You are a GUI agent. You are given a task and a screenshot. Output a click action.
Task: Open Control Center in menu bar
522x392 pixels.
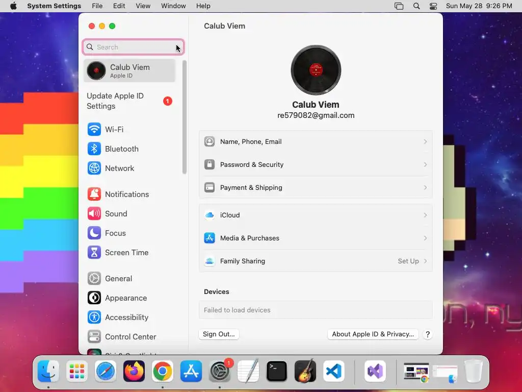click(x=433, y=6)
